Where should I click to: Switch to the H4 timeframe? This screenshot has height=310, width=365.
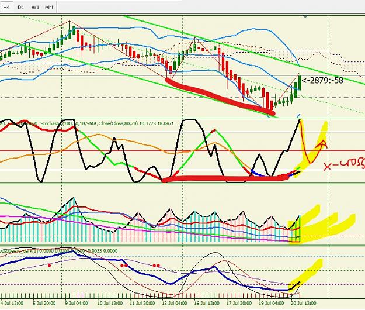(6, 7)
